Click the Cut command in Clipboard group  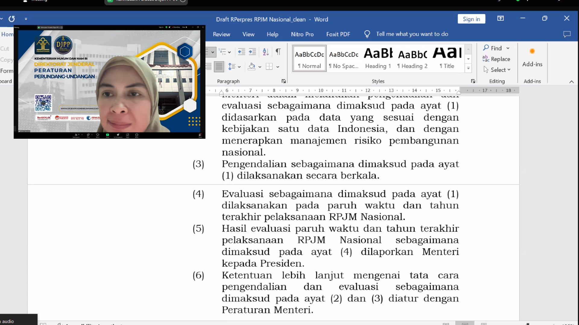[x=5, y=48]
